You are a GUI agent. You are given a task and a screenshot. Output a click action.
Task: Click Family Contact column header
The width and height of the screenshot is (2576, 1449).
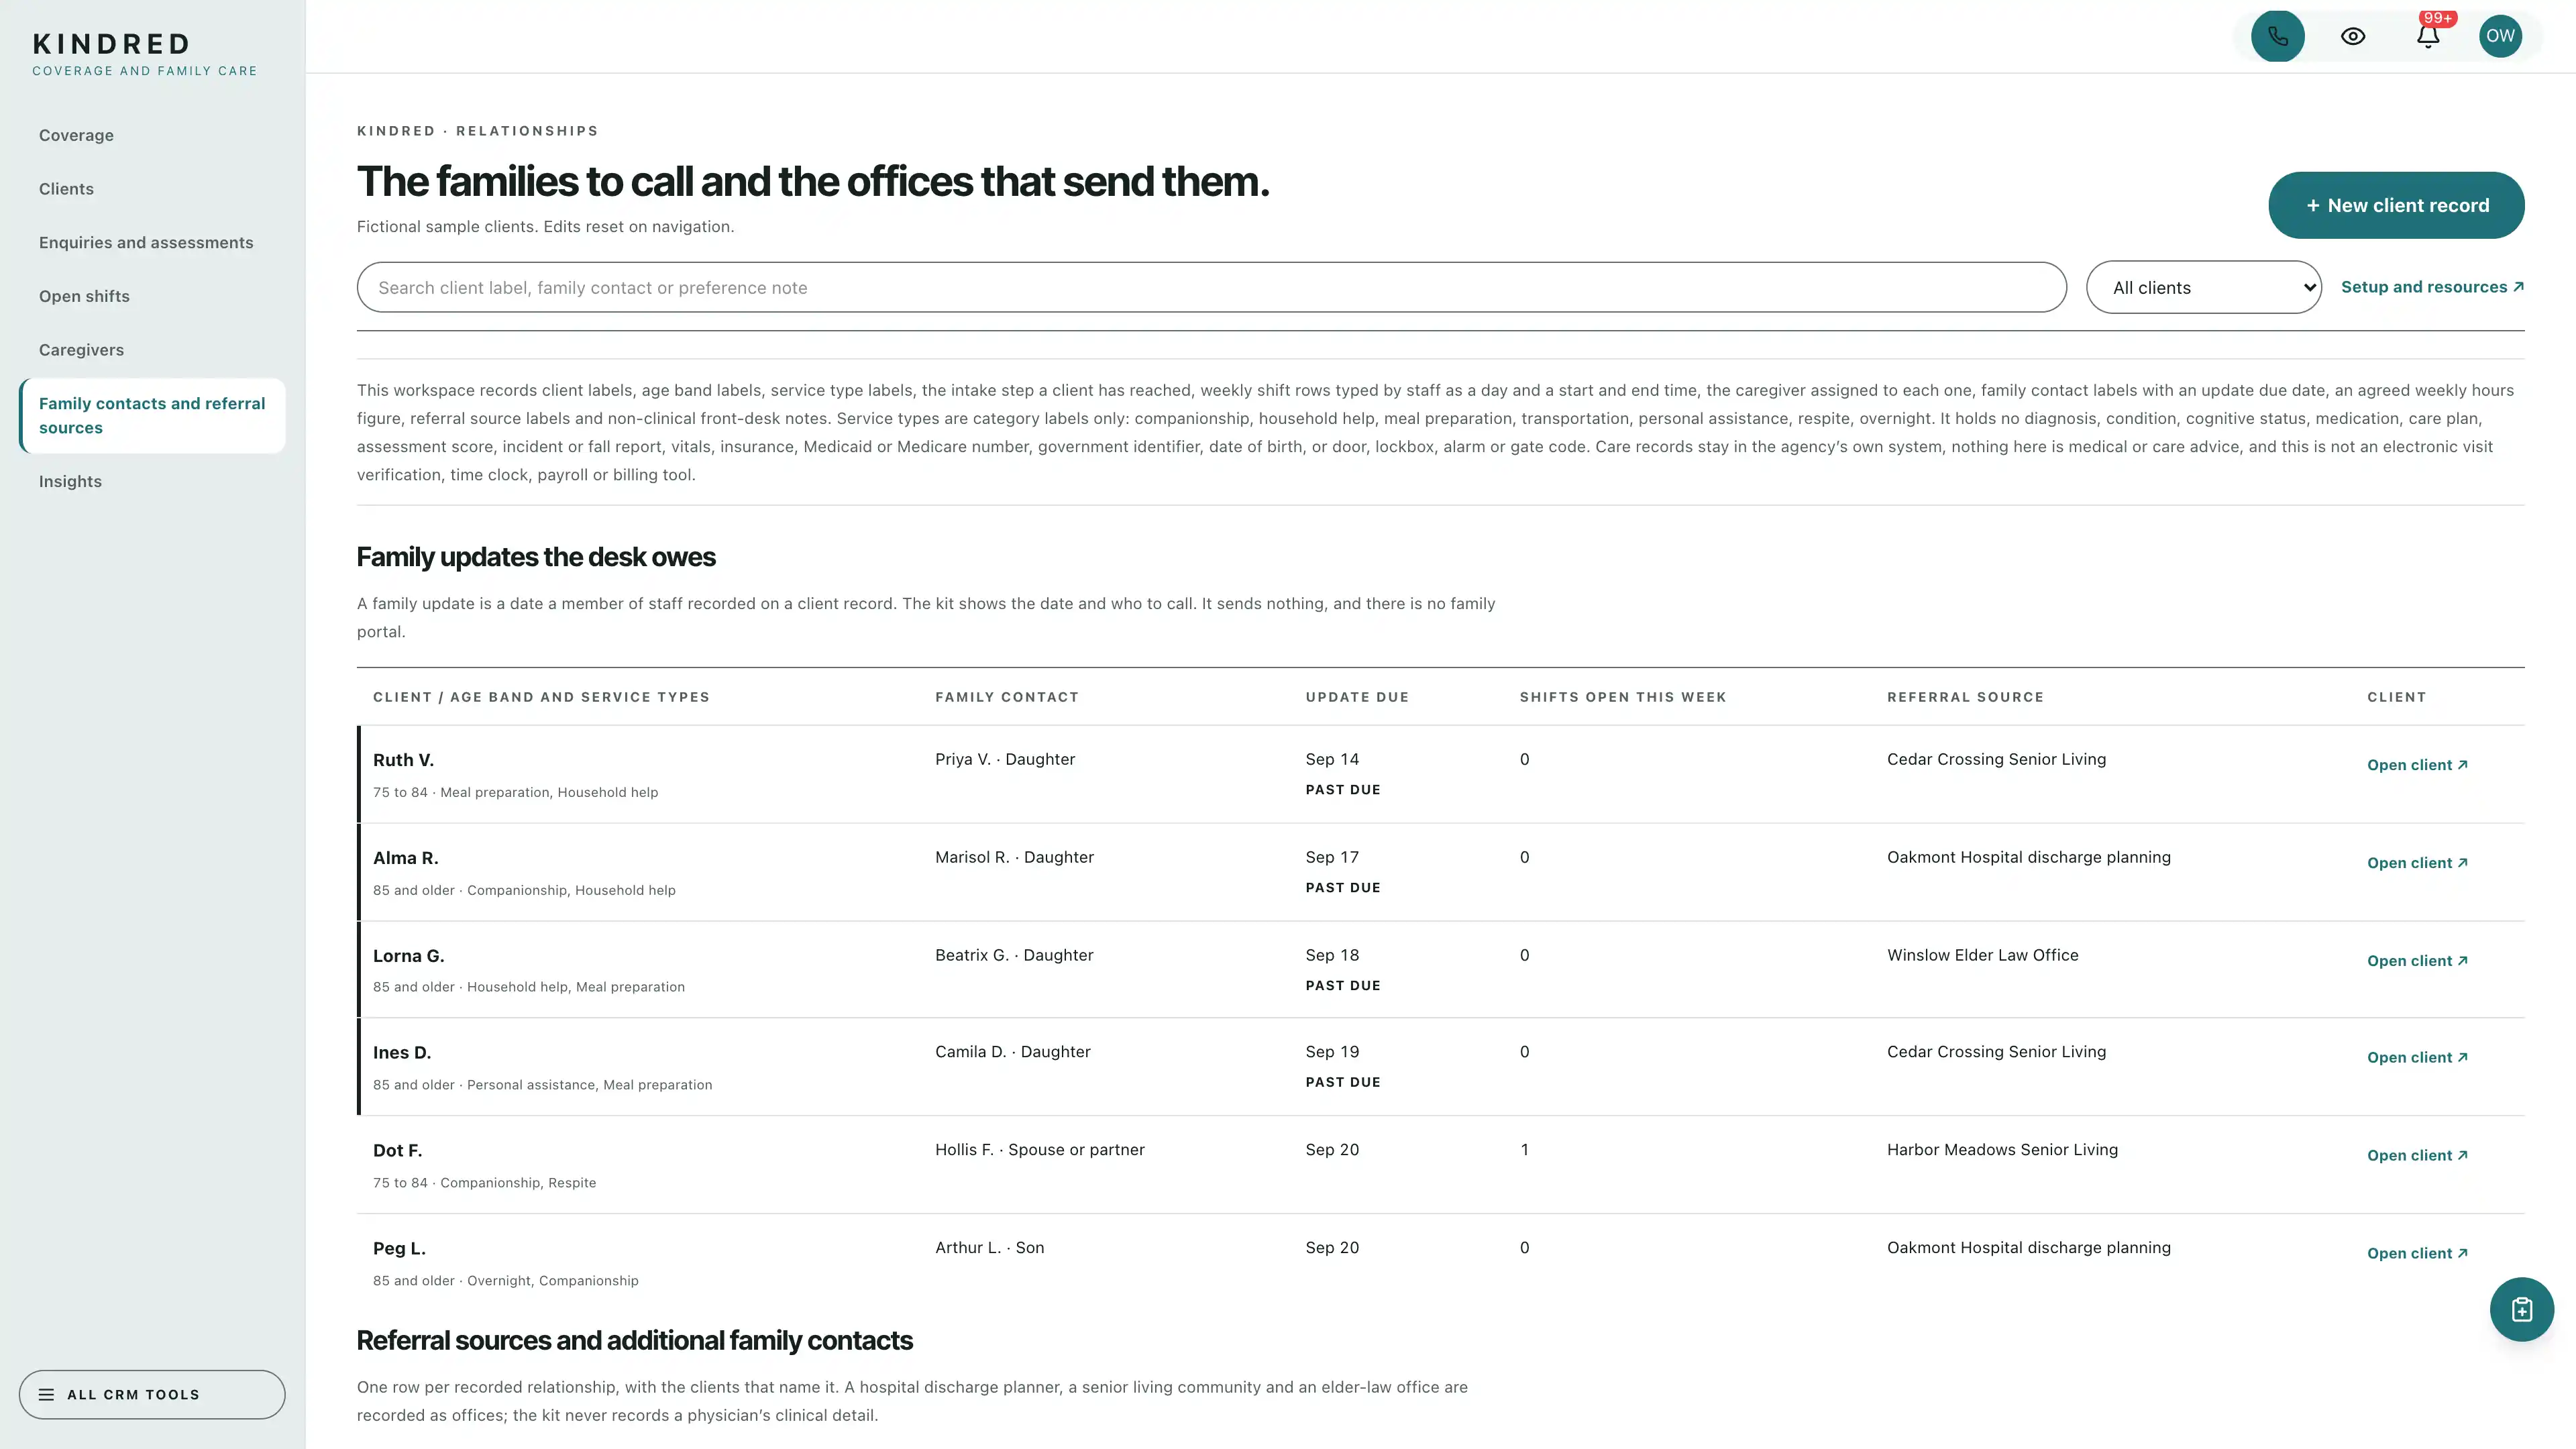coord(1007,697)
